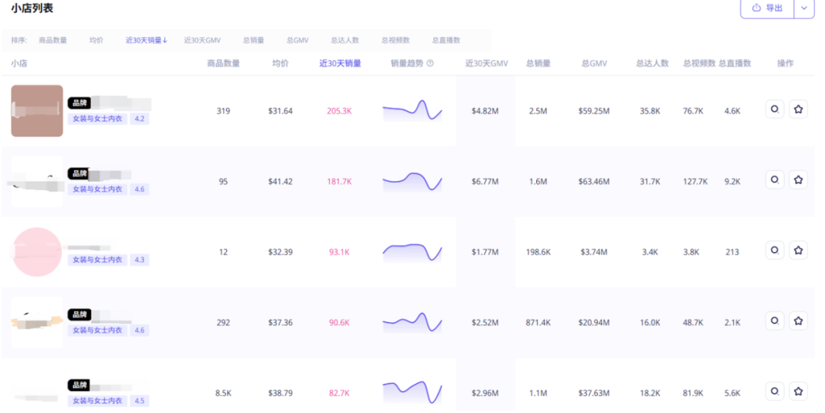The width and height of the screenshot is (825, 413).
Task: Open shop details via search icon, 181.7K row
Action: (775, 180)
